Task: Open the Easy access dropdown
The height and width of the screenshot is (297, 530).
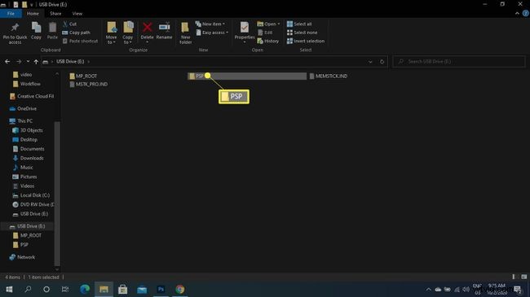Action: [x=212, y=33]
